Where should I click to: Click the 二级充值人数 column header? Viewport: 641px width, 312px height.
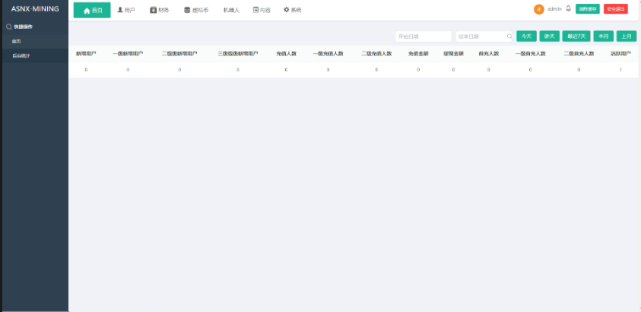click(x=376, y=53)
